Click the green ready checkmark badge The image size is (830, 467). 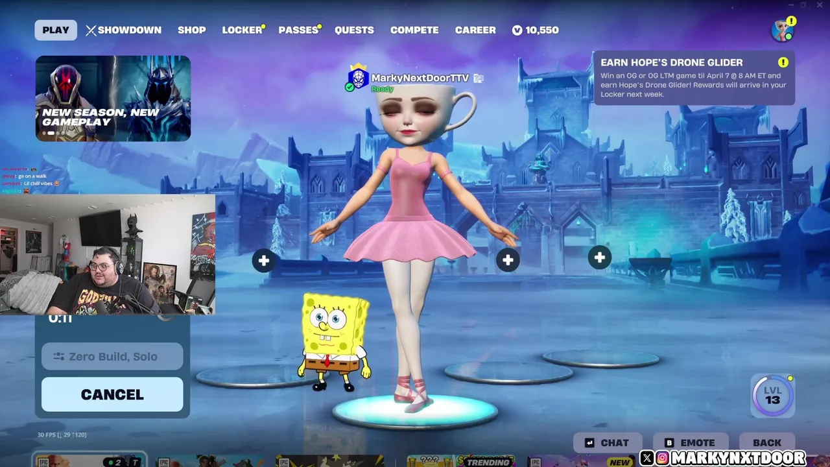tap(350, 87)
